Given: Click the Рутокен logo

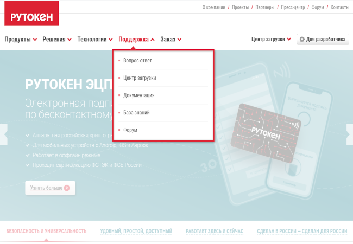Looking at the screenshot, I should pos(31,13).
